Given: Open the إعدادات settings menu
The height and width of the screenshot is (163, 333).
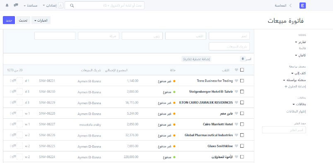Looking at the screenshot, I should point(49,5).
